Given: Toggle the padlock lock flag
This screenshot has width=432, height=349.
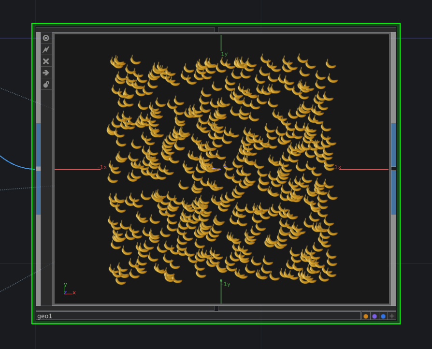Looking at the screenshot, I should (46, 84).
